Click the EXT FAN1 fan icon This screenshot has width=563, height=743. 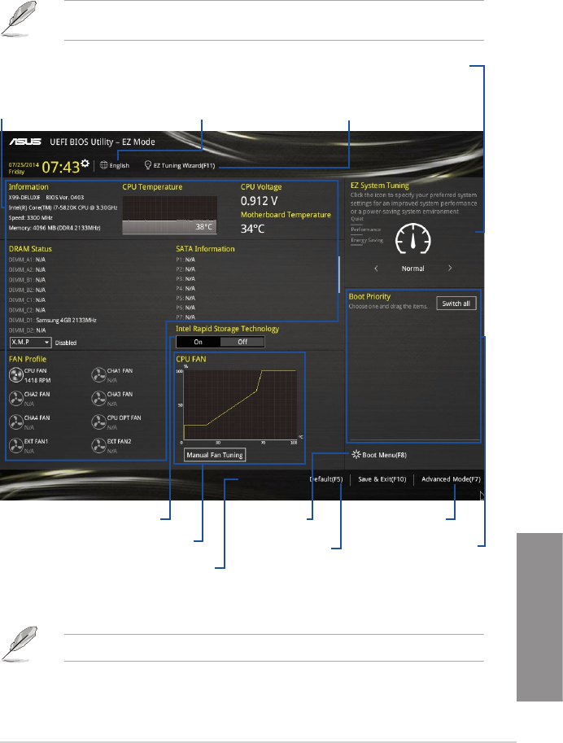[x=16, y=446]
